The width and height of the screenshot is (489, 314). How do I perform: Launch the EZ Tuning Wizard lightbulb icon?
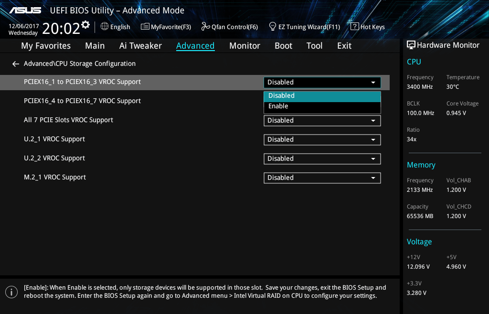(x=273, y=26)
